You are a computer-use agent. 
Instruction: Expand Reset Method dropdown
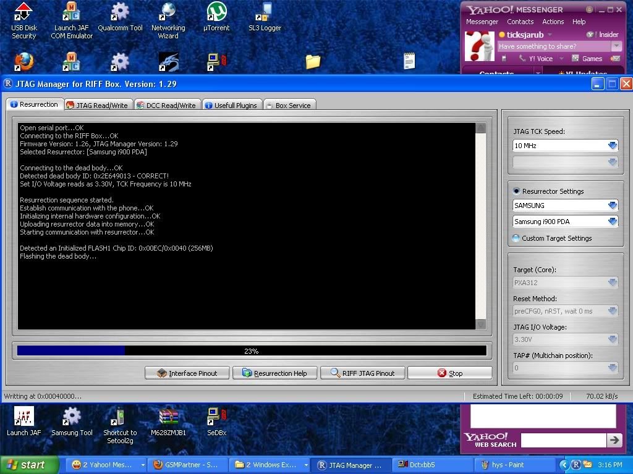point(613,311)
